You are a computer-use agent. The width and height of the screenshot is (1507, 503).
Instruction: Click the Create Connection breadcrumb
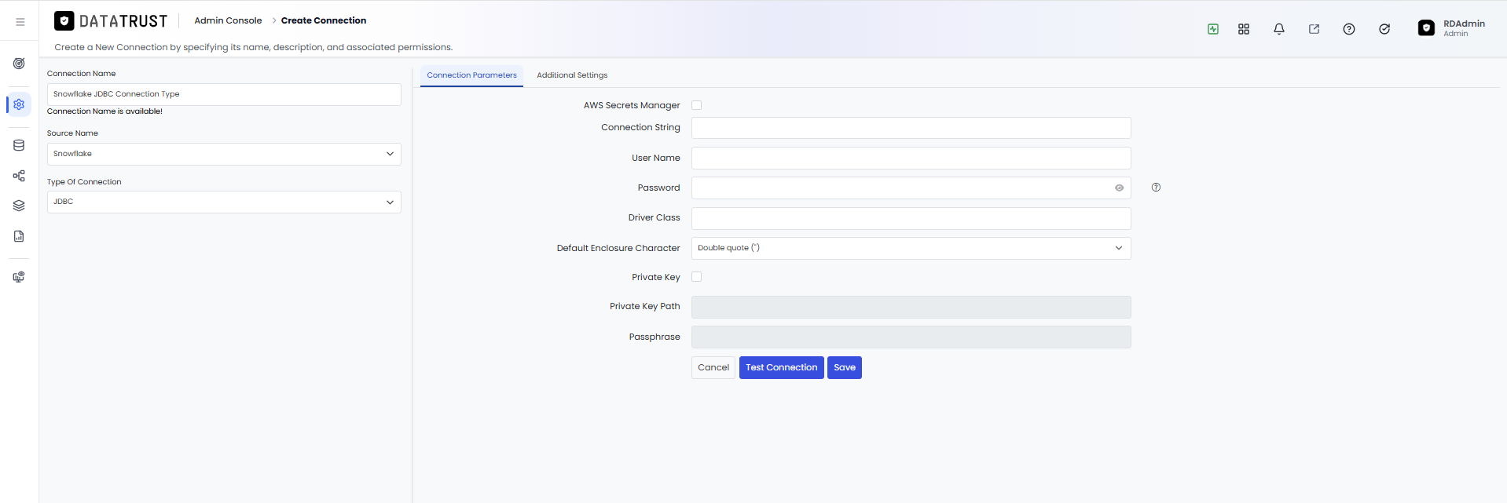click(x=324, y=20)
